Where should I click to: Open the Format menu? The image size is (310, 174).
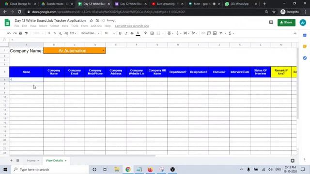pyautogui.click(x=54, y=26)
